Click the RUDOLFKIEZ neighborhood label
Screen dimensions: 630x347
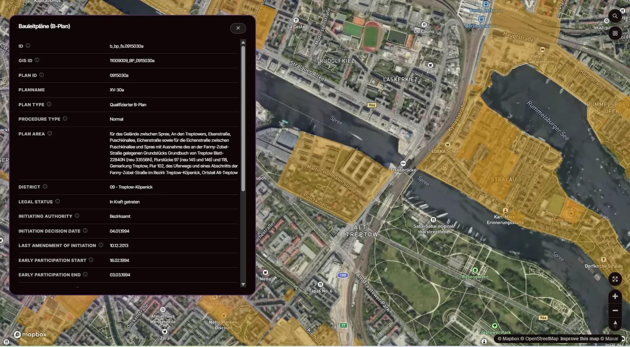click(337, 61)
